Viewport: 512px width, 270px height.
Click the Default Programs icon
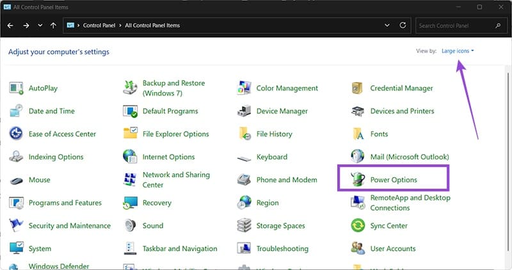(130, 111)
